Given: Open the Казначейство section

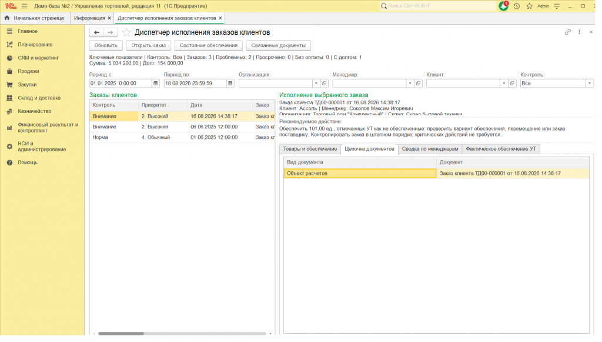Looking at the screenshot, I should tap(35, 112).
